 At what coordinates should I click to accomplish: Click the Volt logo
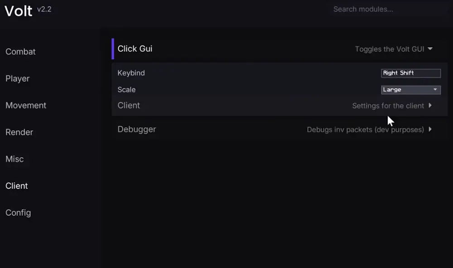point(19,11)
